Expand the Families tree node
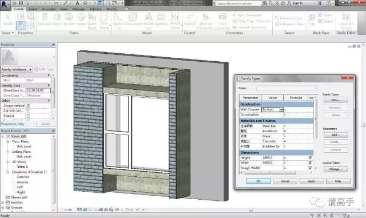The image size is (366, 218). coord(3,203)
